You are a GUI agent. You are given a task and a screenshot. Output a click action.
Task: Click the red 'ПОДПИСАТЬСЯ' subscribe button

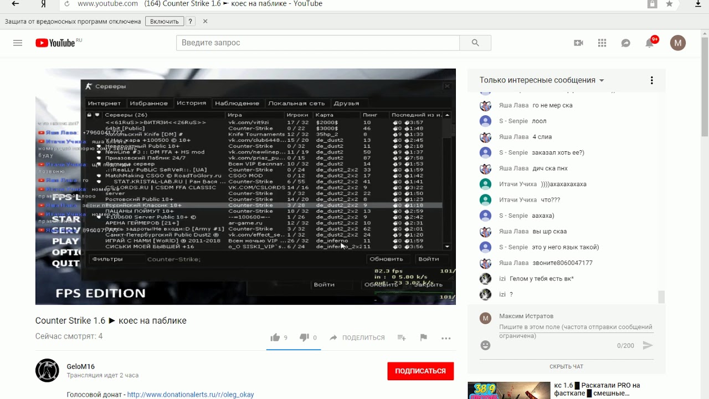[x=420, y=371]
